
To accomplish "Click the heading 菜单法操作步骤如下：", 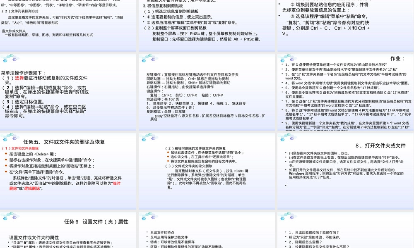I will pyautogui.click(x=23, y=73).
